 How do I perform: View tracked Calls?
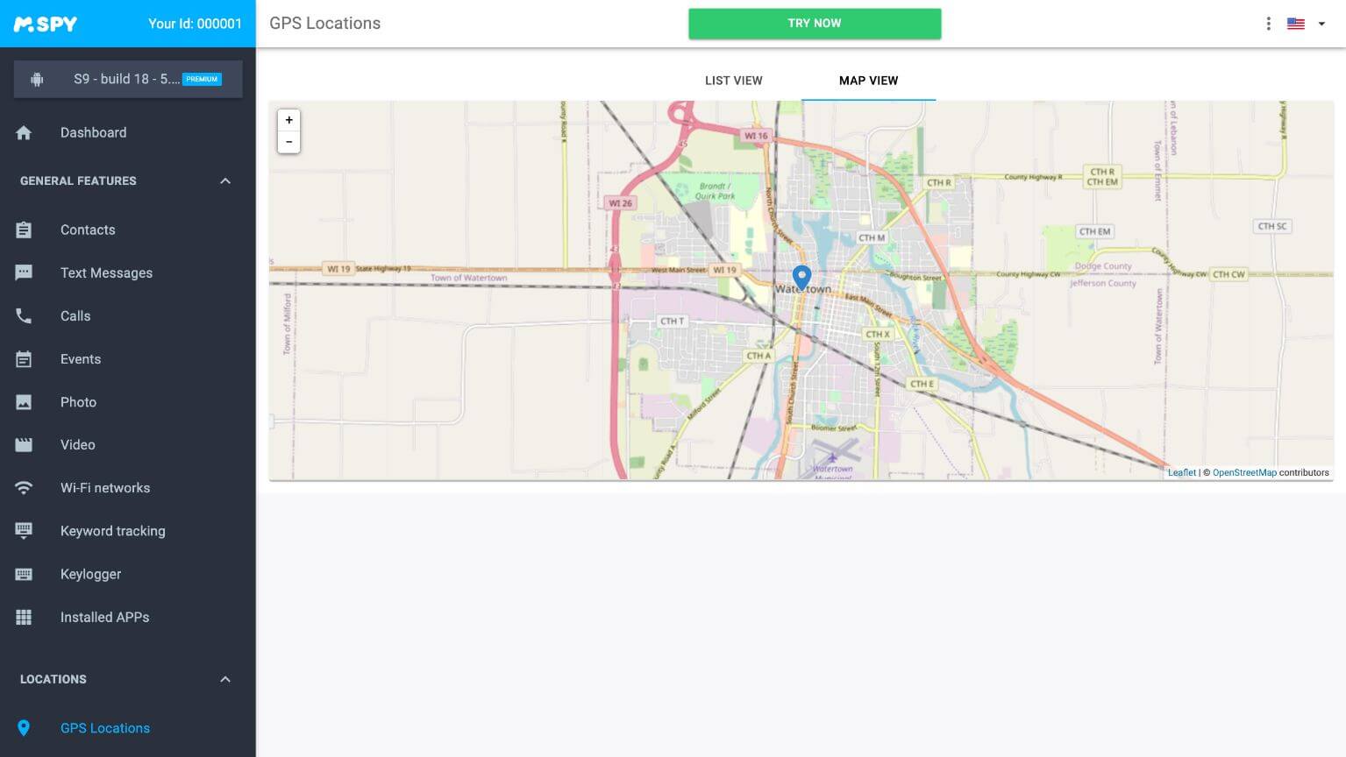click(x=75, y=315)
